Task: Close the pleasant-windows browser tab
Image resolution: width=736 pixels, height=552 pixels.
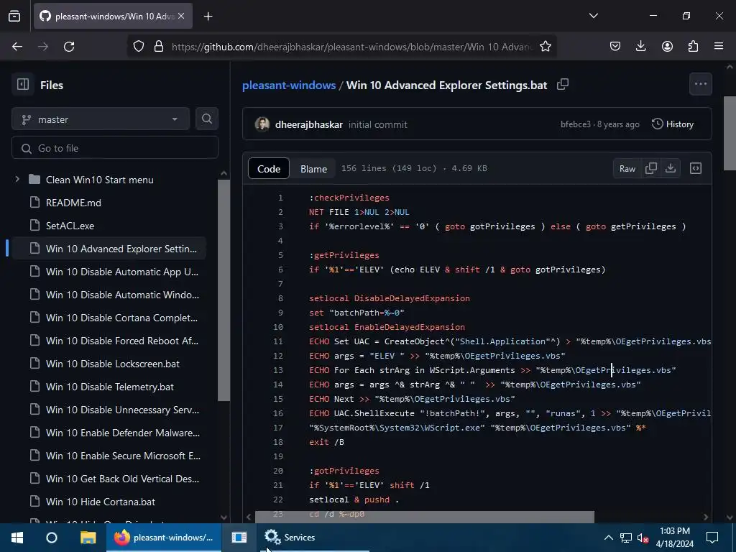Action: [x=181, y=16]
